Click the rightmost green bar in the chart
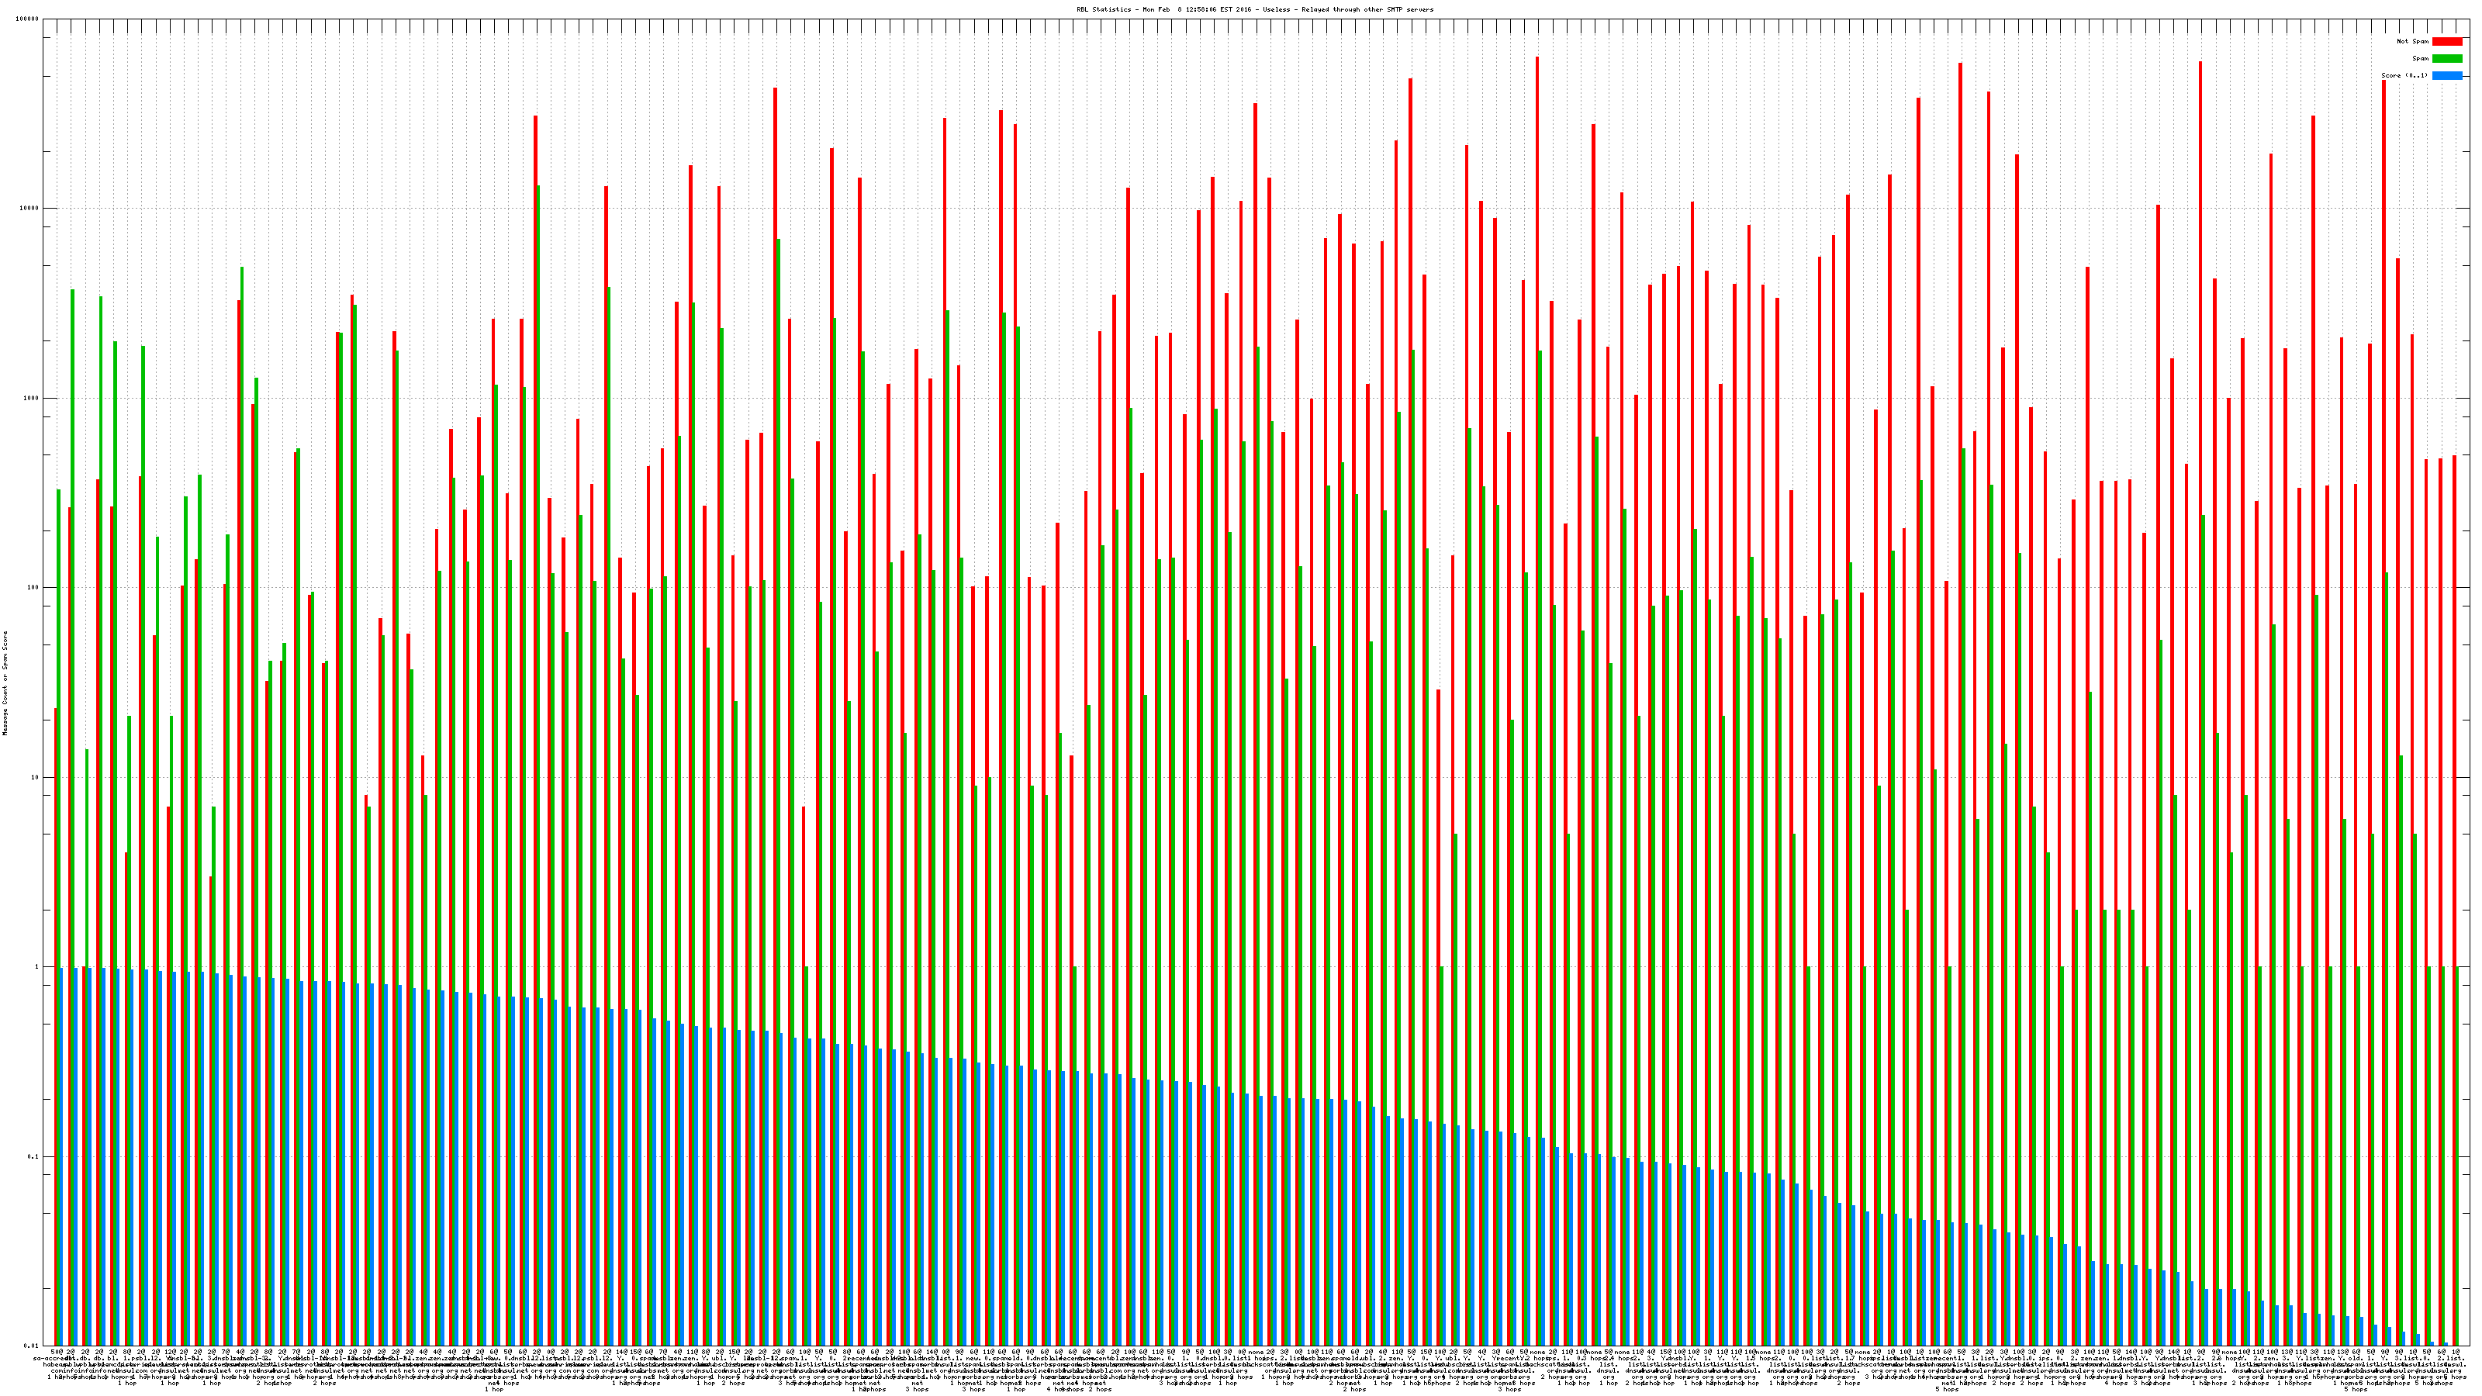This screenshot has height=1396, width=2482. click(x=2458, y=1156)
